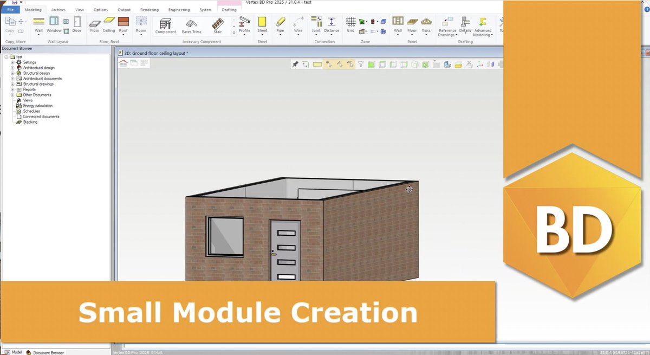
Task: Expand the Architectural design tree node
Action: (12, 68)
